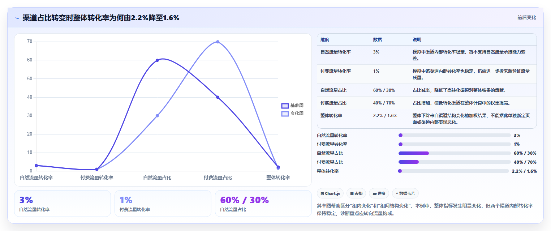Click the Chart.js chip icon

pos(322,194)
